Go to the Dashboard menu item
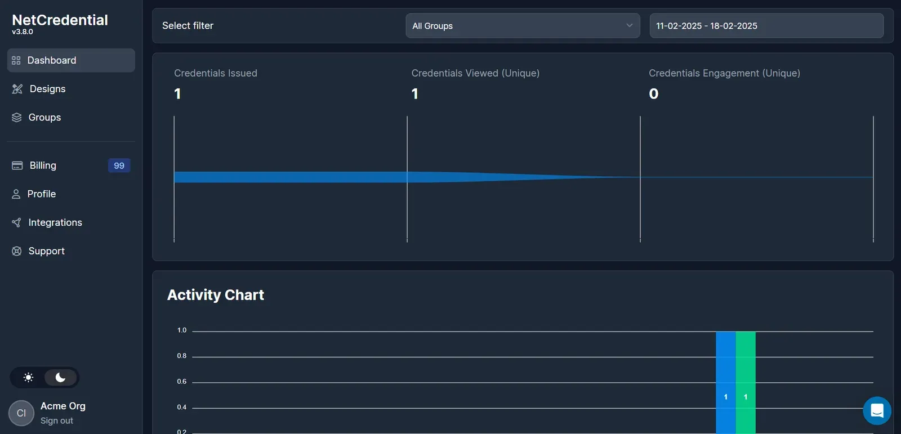This screenshot has width=901, height=434. (x=71, y=60)
